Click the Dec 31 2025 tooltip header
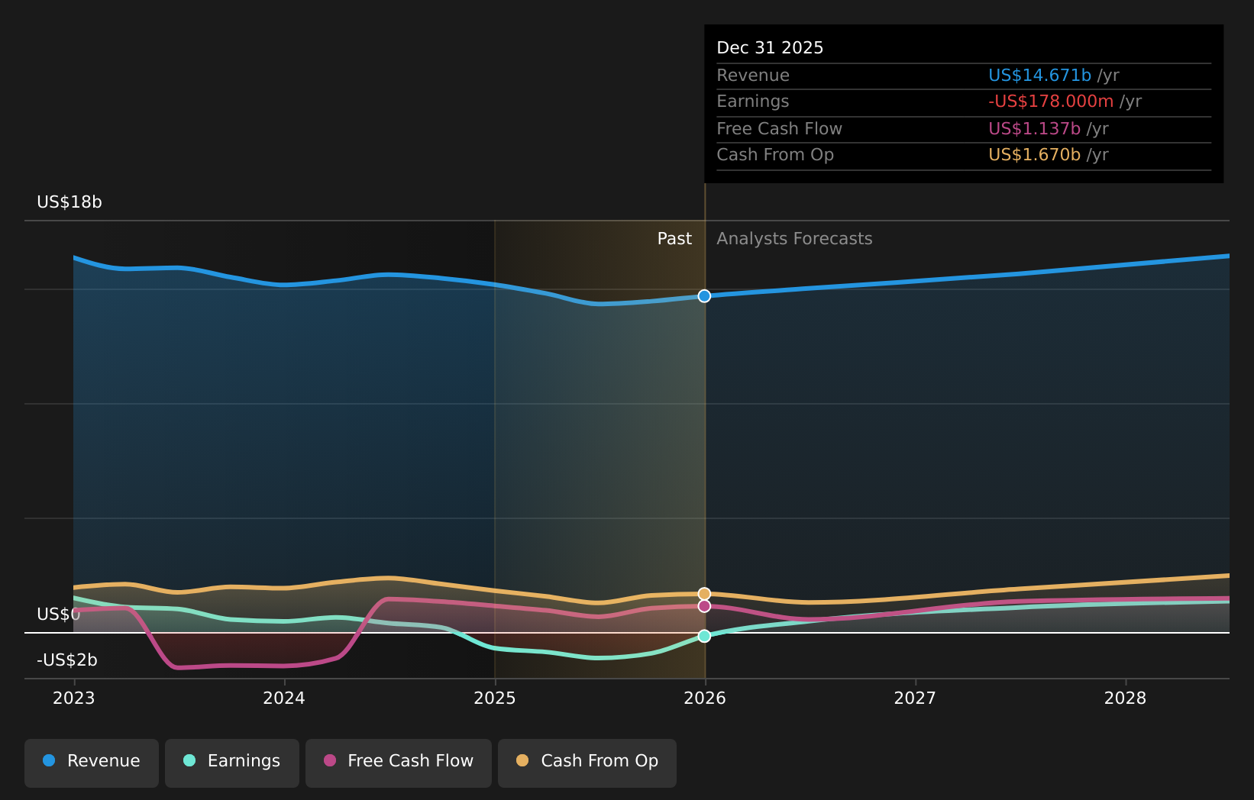The image size is (1254, 800). point(770,47)
